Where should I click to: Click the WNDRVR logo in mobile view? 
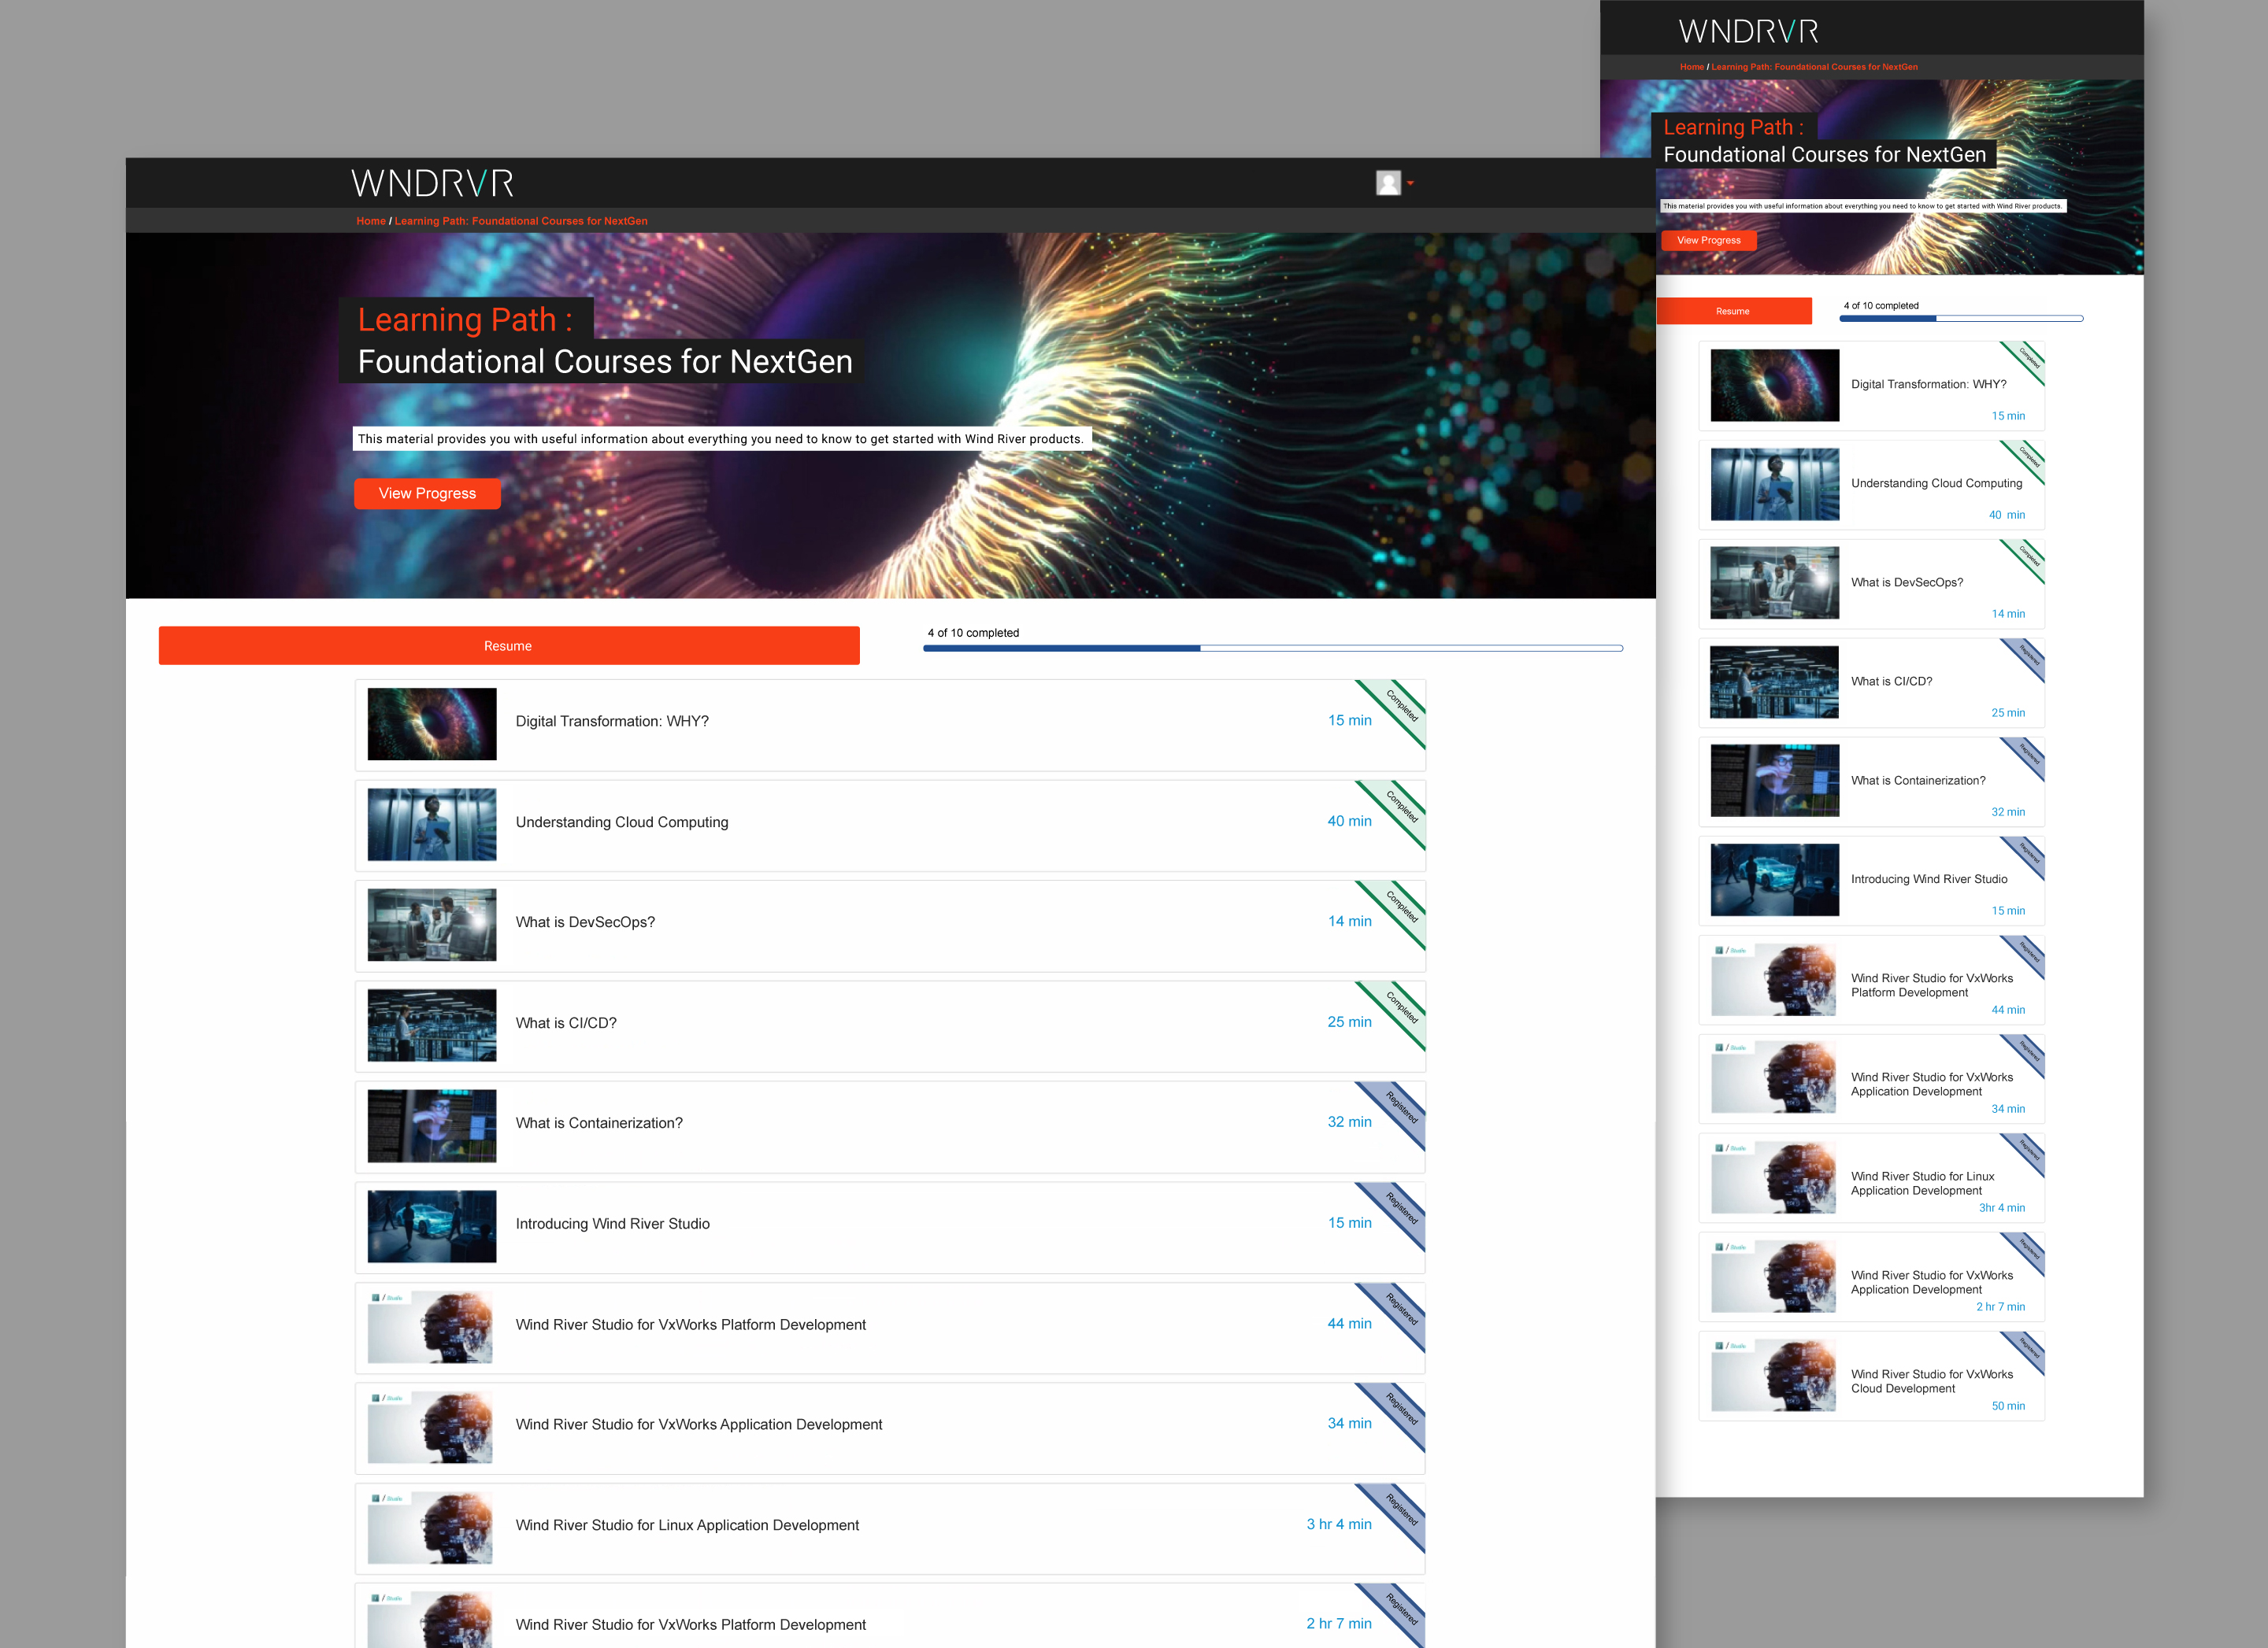pyautogui.click(x=1748, y=32)
